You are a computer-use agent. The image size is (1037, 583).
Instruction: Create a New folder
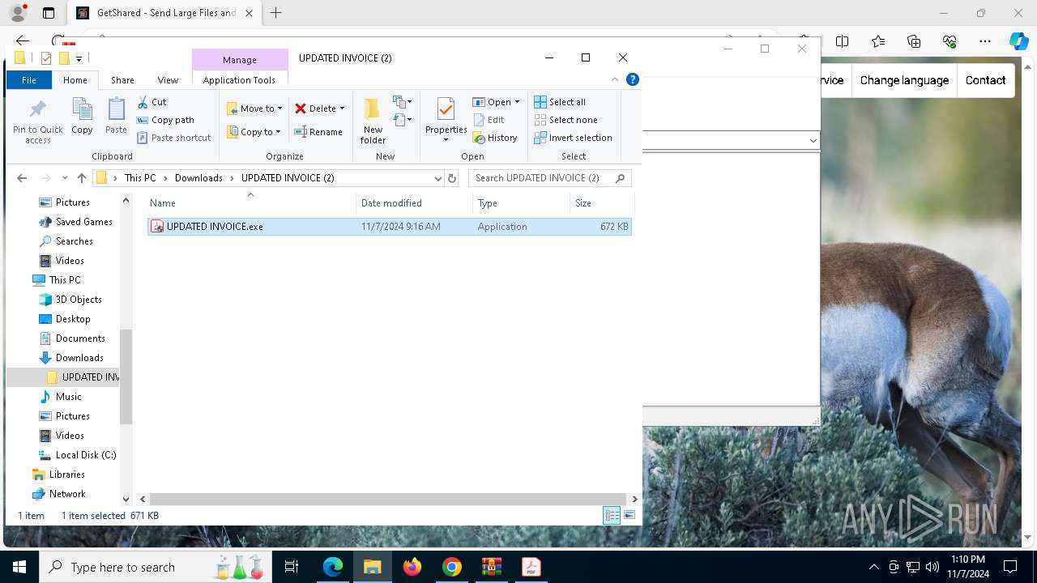373,121
